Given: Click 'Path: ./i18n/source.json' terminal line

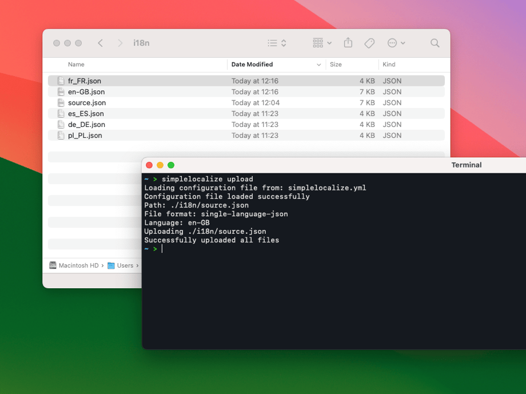Looking at the screenshot, I should [x=196, y=205].
